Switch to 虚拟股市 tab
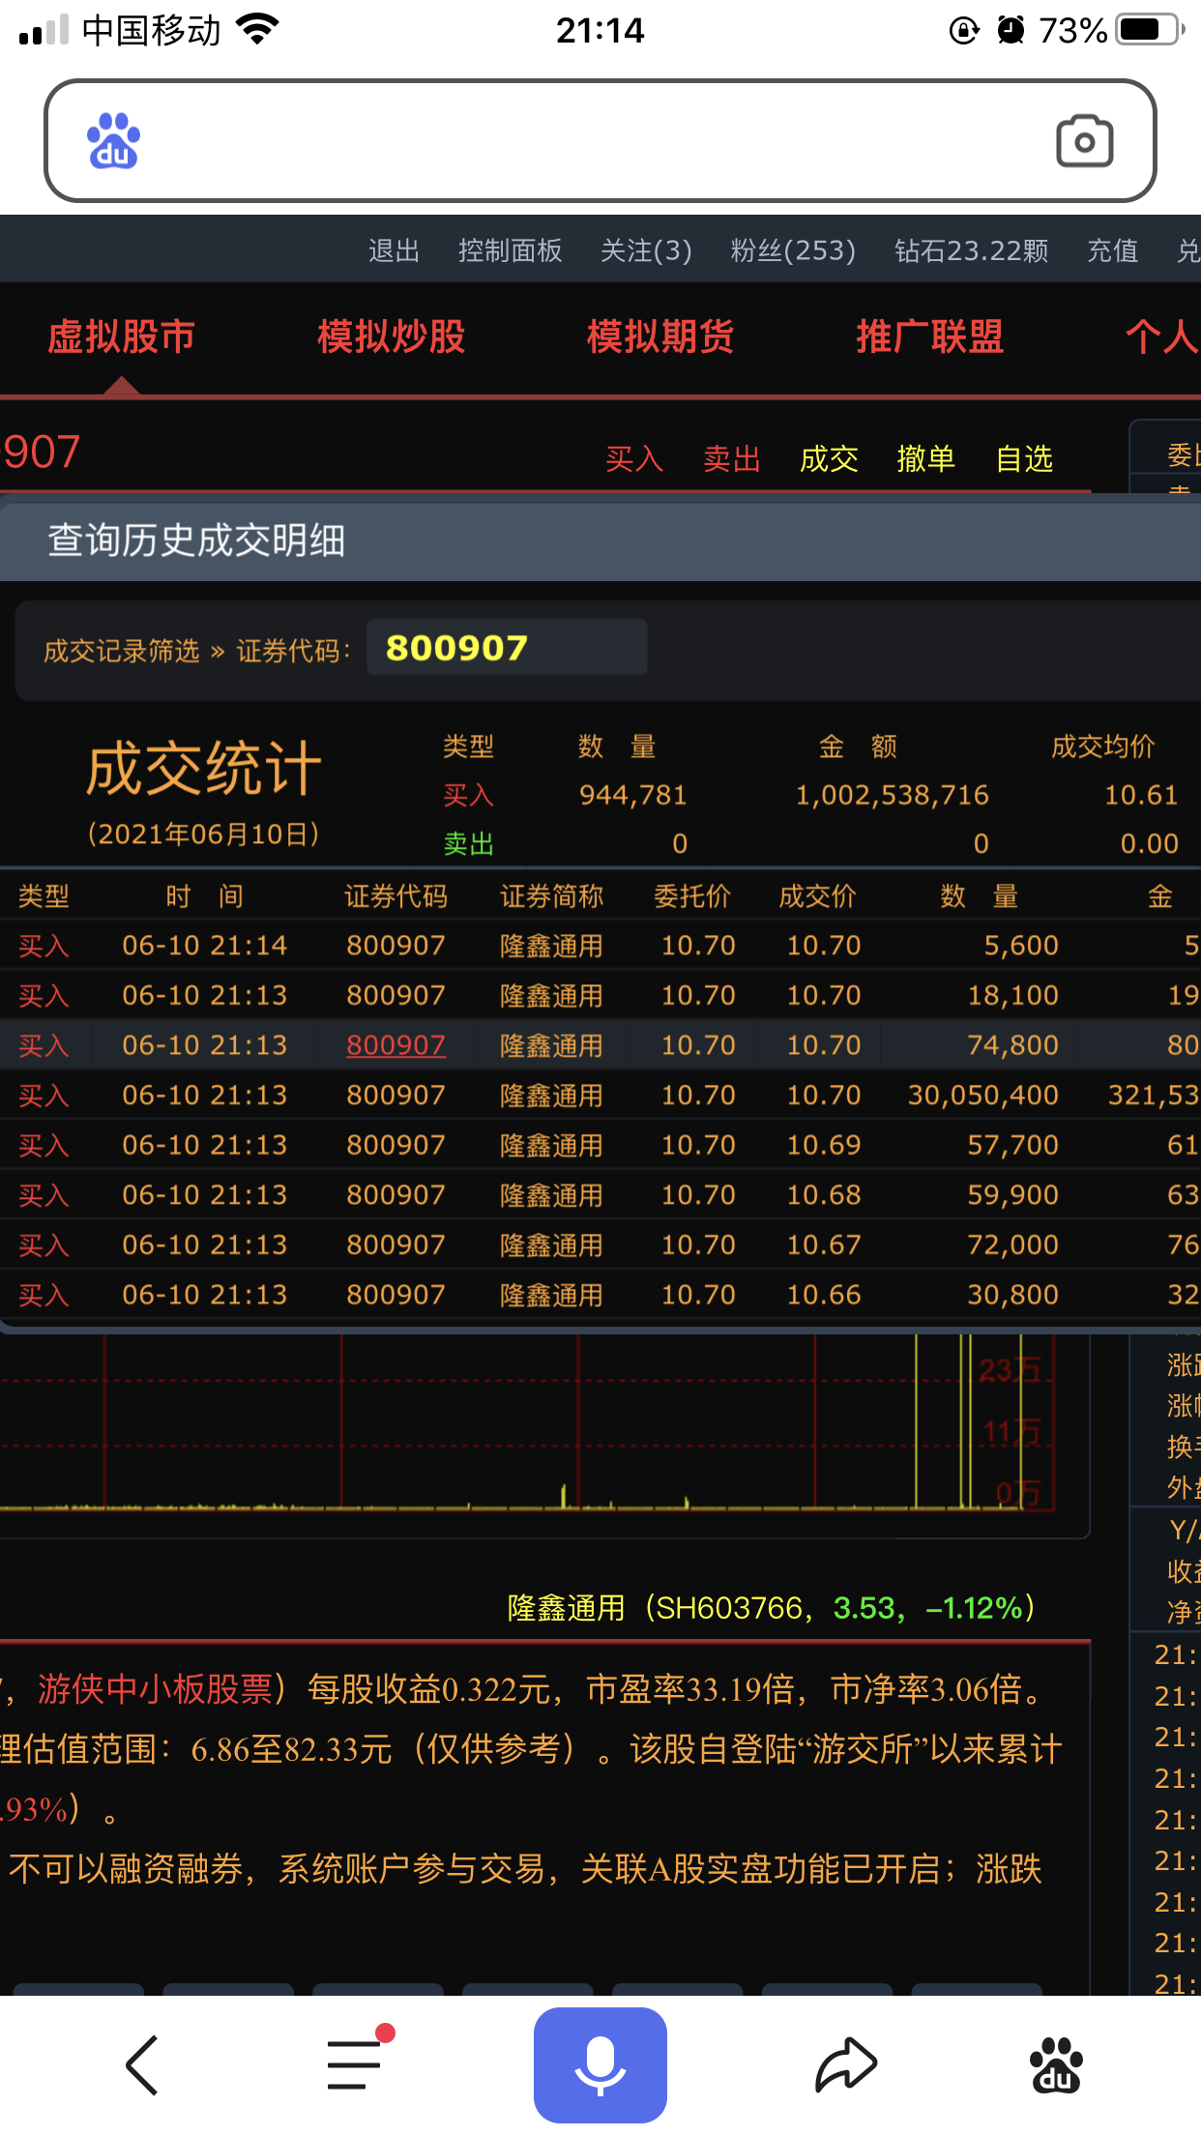This screenshot has height=2135, width=1201. [x=122, y=337]
